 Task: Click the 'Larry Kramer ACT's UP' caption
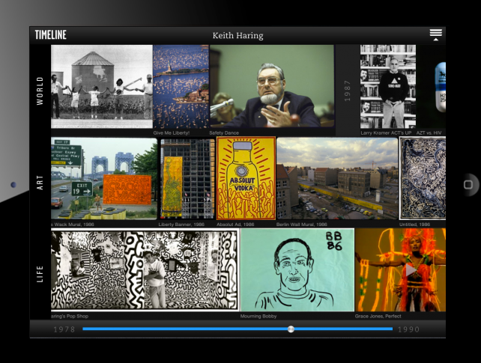coord(386,133)
